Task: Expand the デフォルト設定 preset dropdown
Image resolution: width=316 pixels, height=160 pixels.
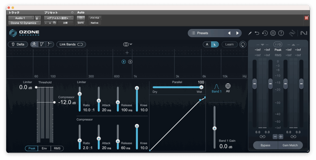Action: pyautogui.click(x=58, y=18)
